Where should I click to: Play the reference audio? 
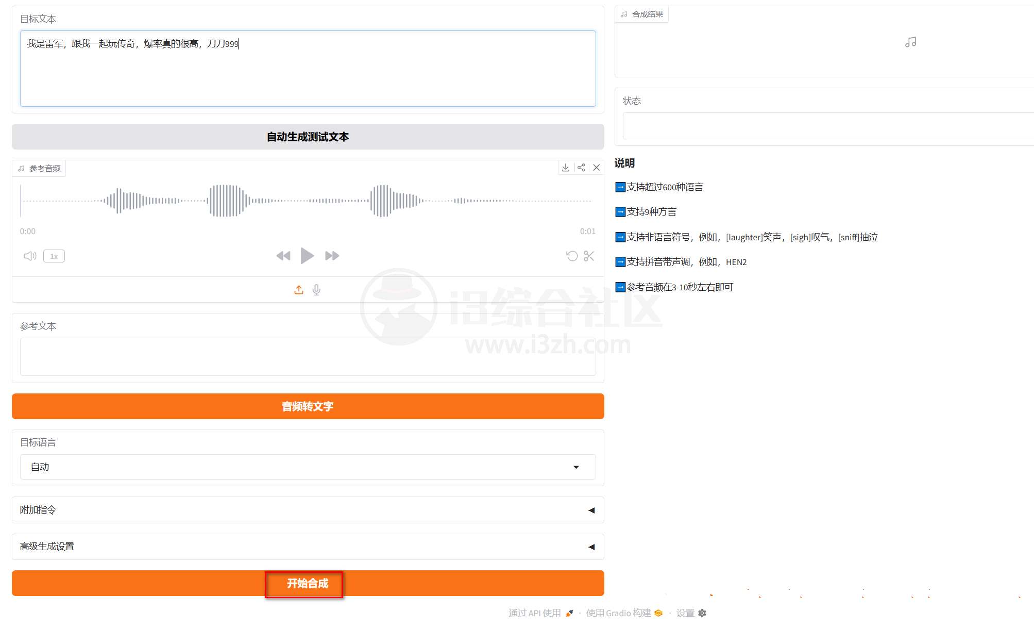tap(307, 255)
